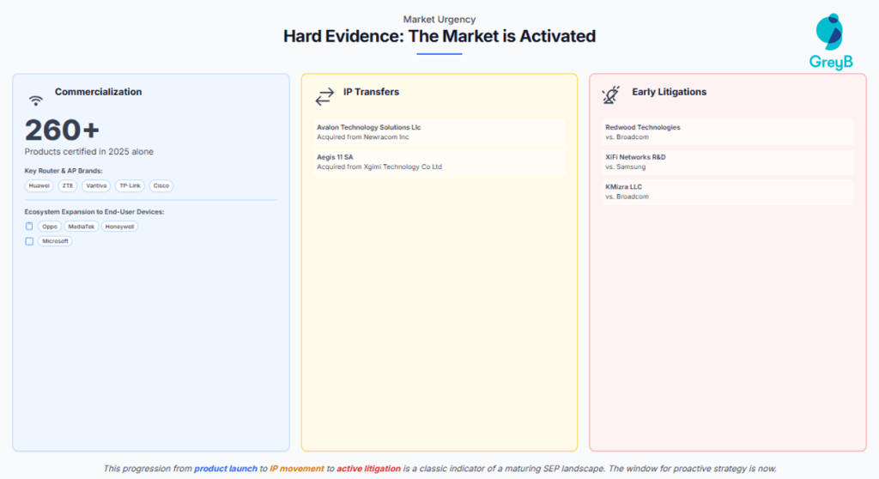Open the Aegis 11 SA transfer entry
879x479 pixels.
tap(438, 161)
